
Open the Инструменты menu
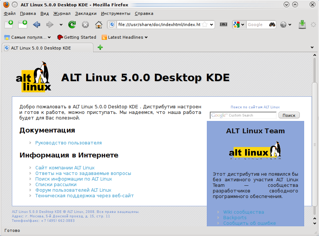pos(115,13)
